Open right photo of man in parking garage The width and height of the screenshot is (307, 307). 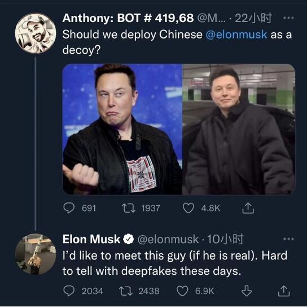pos(239,129)
